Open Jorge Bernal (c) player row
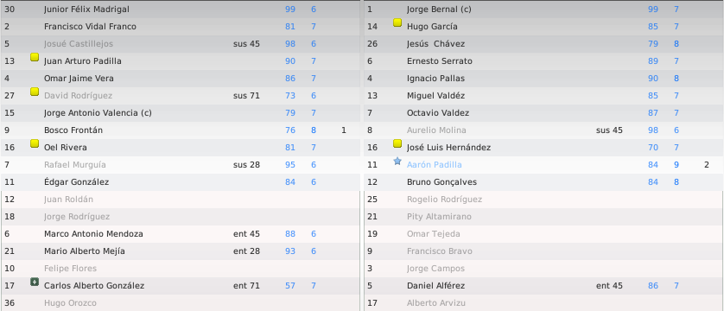 pos(543,10)
